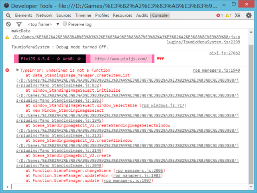
Task: Switch to the Network tab
Action: click(x=44, y=15)
